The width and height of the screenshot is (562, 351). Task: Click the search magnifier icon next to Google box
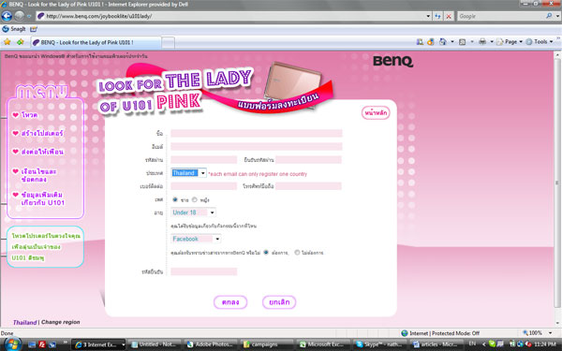pos(549,16)
